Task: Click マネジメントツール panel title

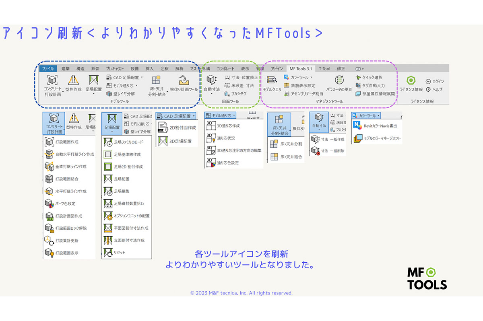Action: click(x=330, y=102)
